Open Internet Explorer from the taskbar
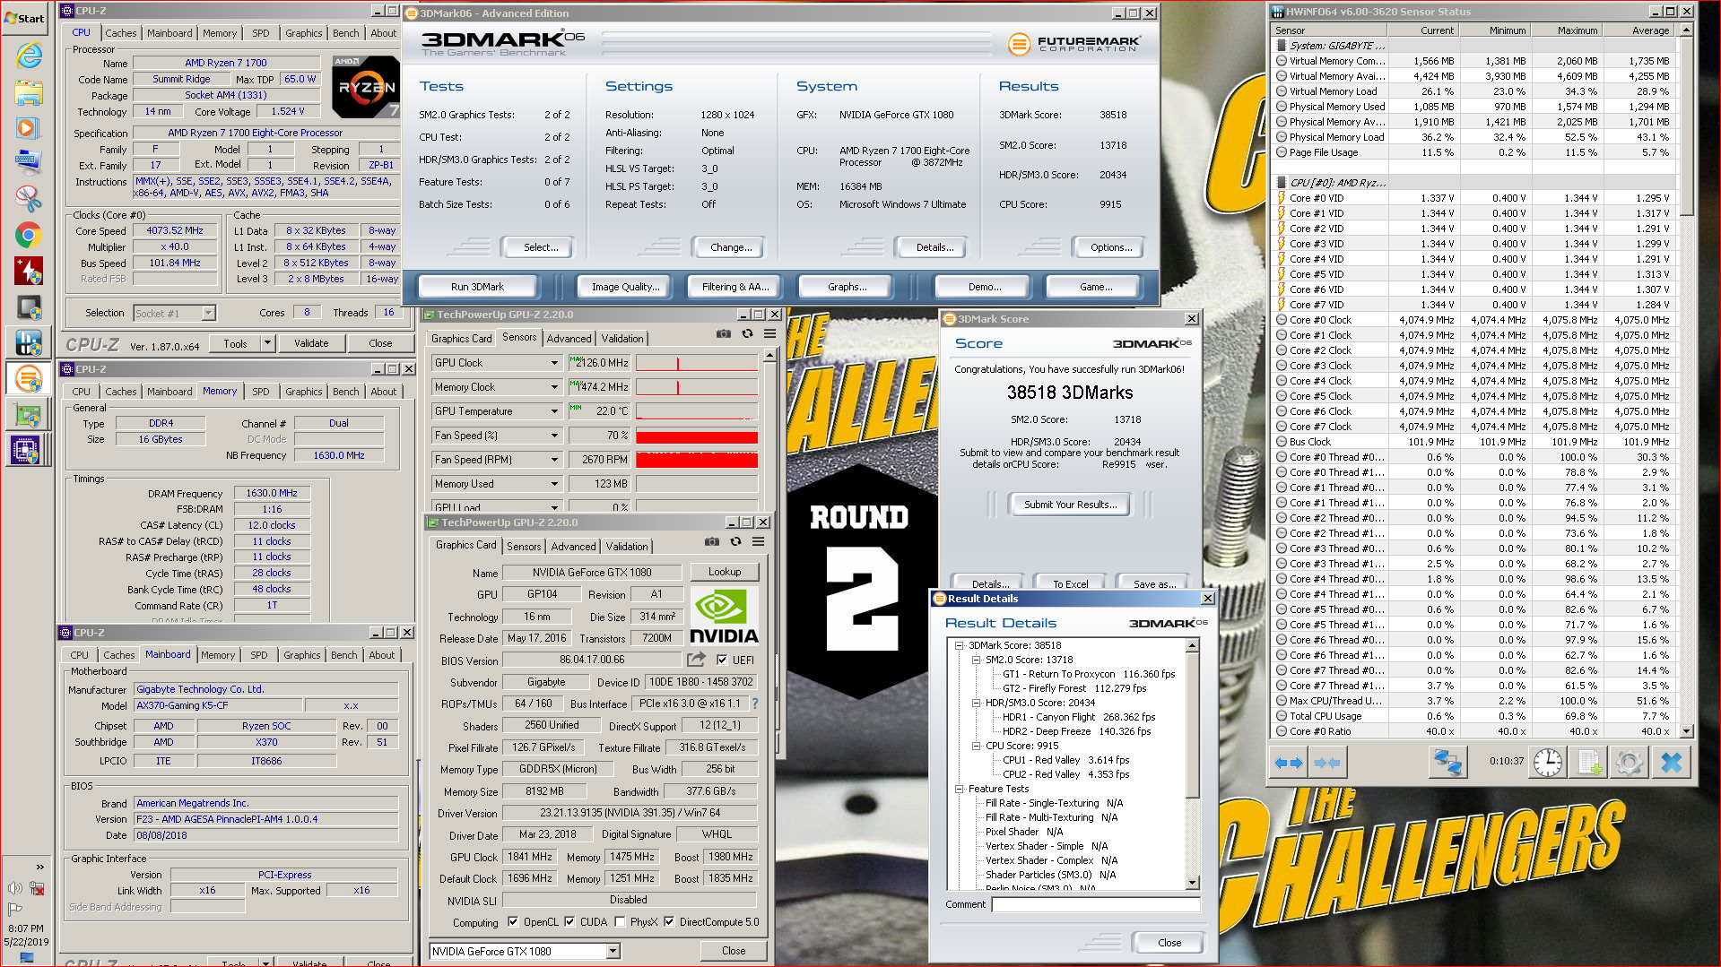1721x967 pixels. click(29, 56)
